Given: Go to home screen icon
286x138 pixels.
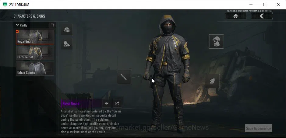Looking at the screenshot, I should (236, 16).
